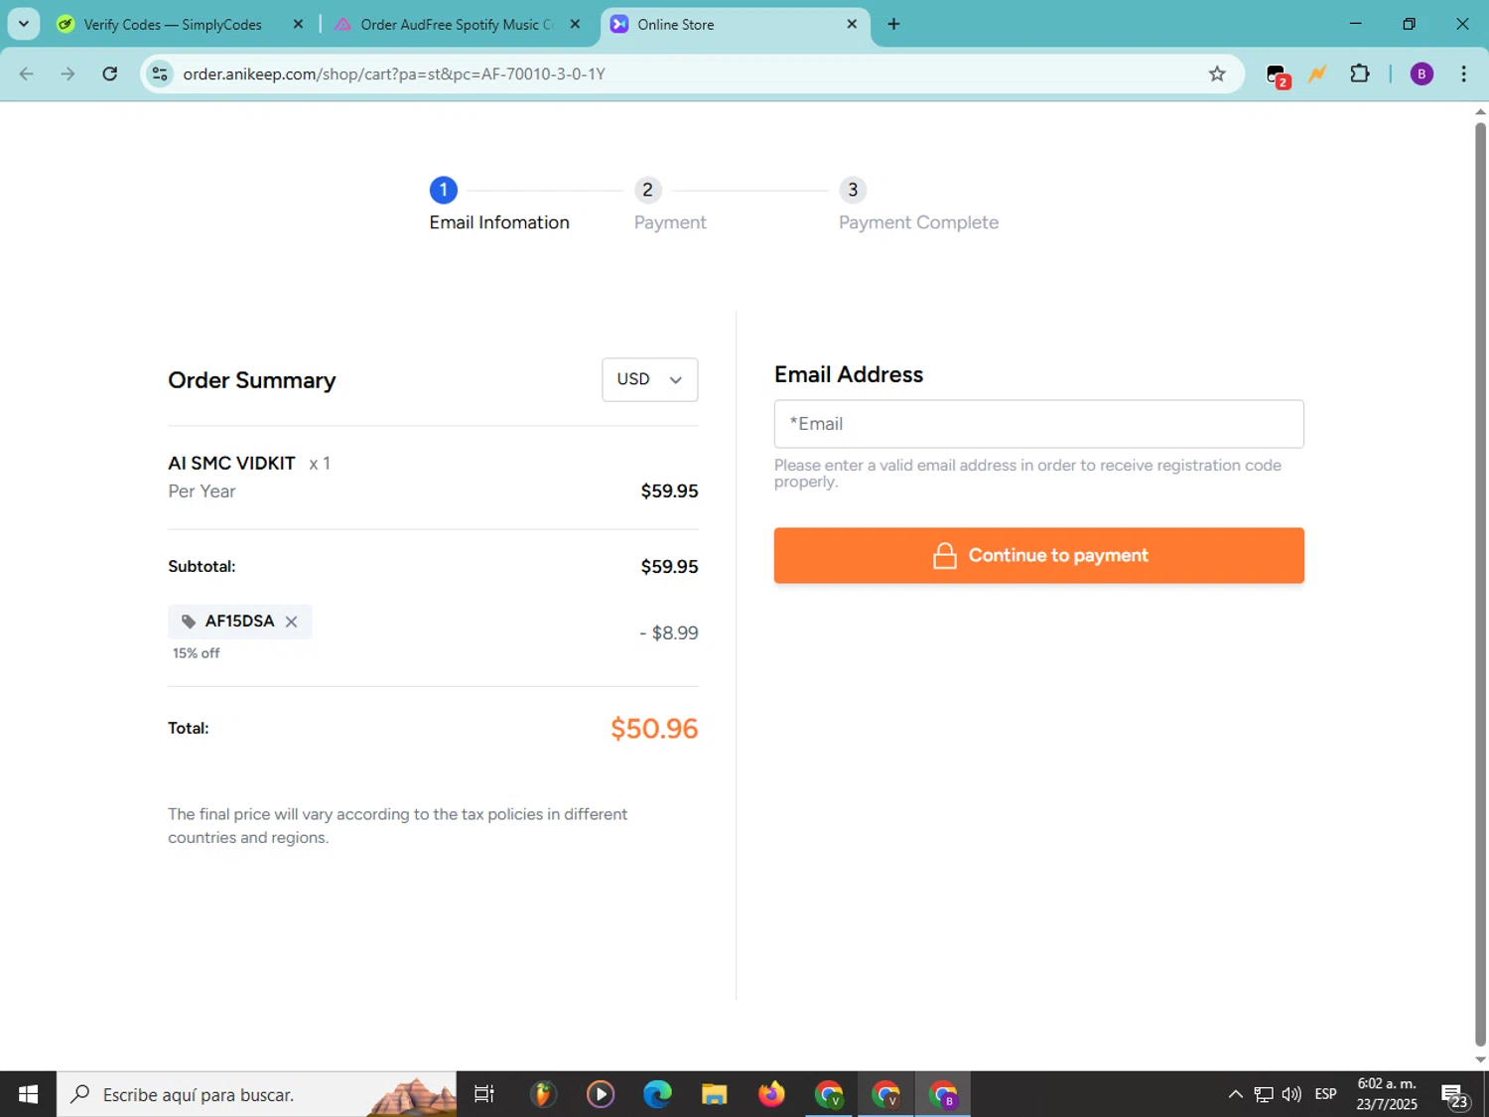Click the coupon tag icon beside AF15DSA
This screenshot has height=1117, width=1489.
[x=189, y=622]
